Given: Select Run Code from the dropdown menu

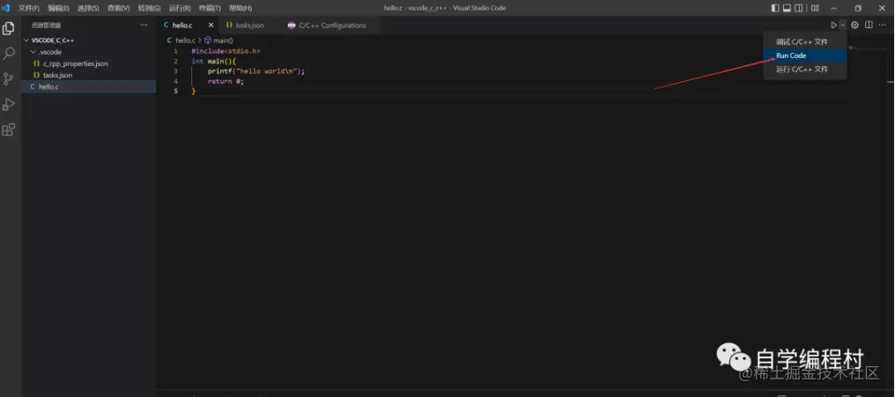Looking at the screenshot, I should [805, 55].
